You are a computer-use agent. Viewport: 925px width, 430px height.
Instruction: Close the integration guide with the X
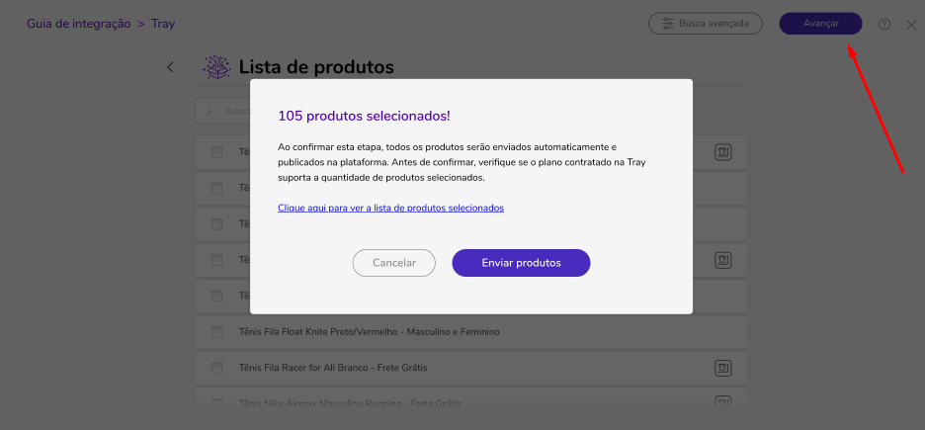[911, 25]
